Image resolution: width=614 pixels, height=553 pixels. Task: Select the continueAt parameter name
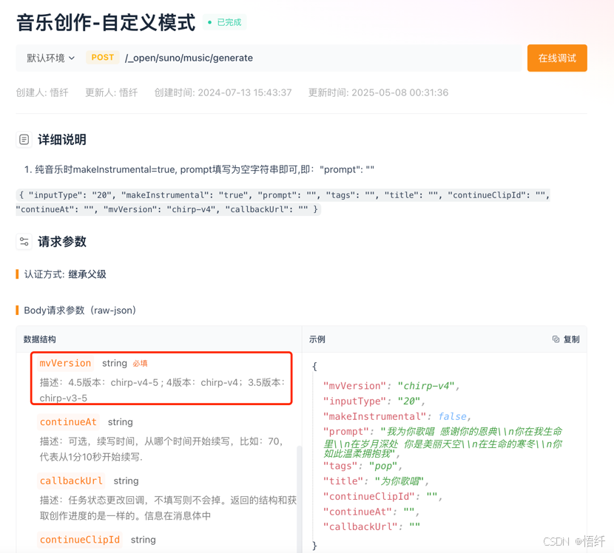pyautogui.click(x=68, y=422)
